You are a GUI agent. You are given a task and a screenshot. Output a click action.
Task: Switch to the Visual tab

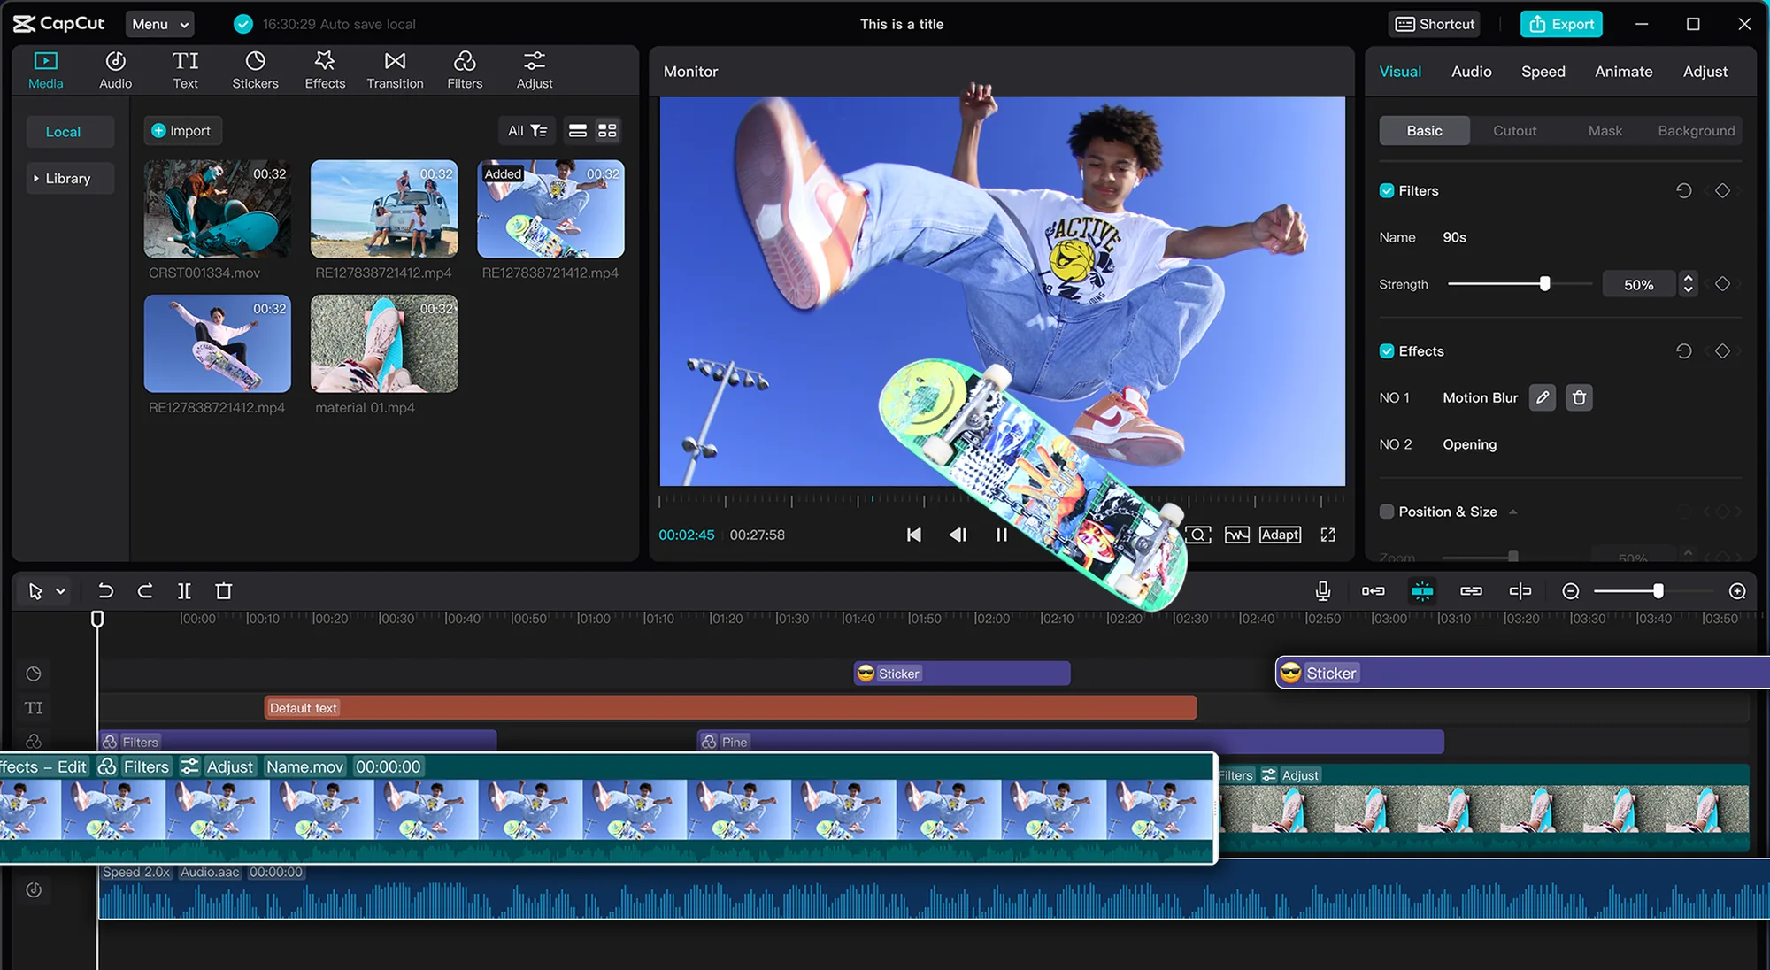point(1400,72)
